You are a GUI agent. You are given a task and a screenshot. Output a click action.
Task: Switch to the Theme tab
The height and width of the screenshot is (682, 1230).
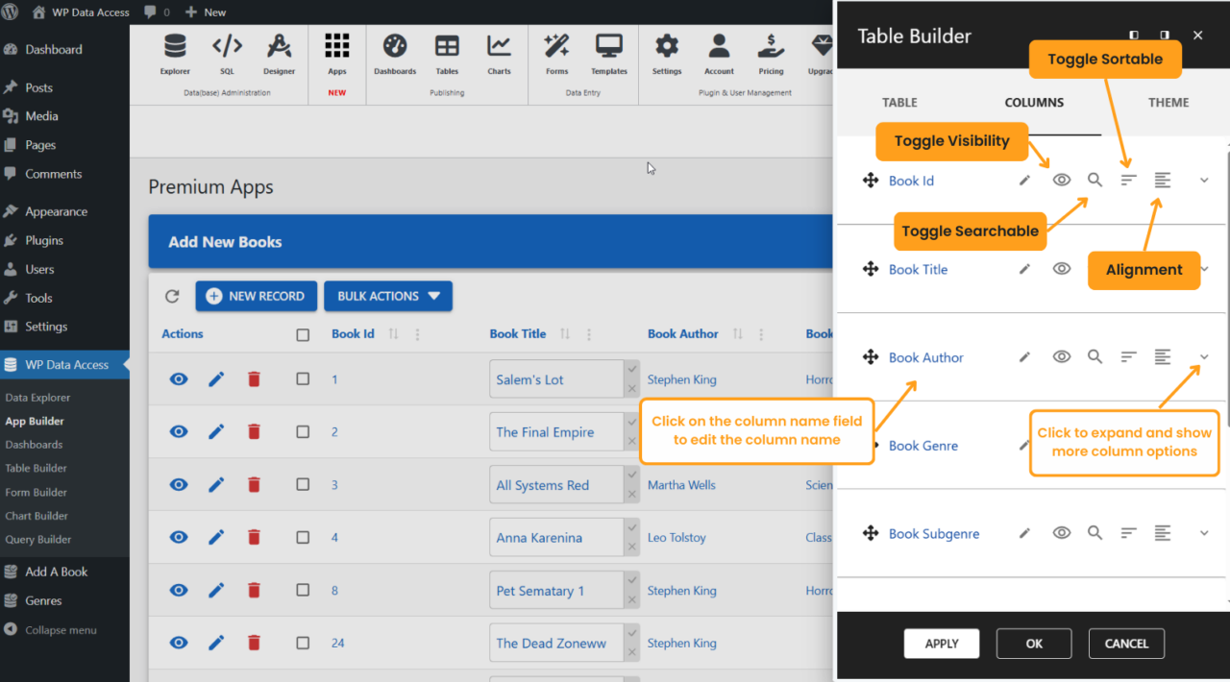point(1168,103)
